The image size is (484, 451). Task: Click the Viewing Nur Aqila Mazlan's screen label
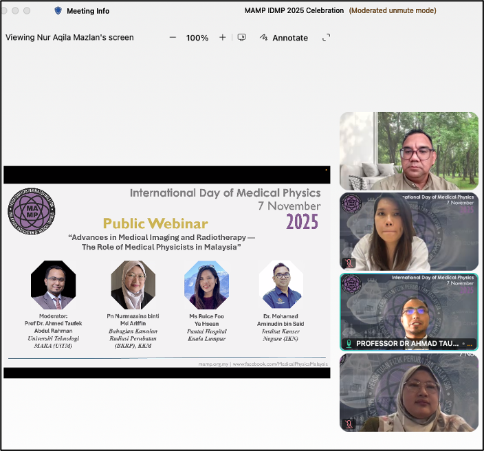tap(69, 38)
